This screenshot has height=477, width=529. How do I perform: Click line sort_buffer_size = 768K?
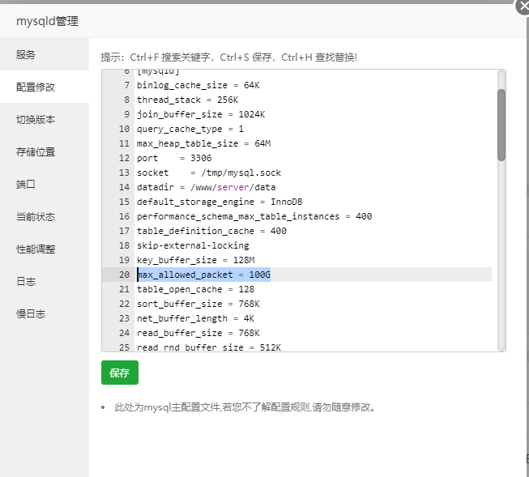(198, 304)
